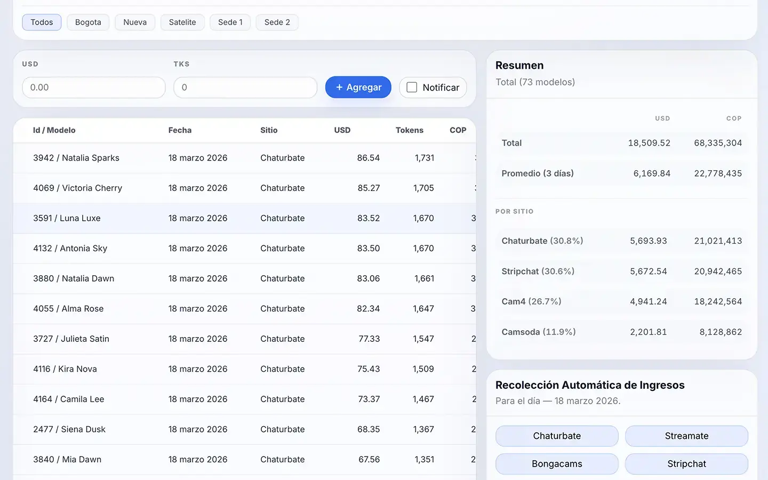Click the USD amount input field
The image size is (768, 480).
(93, 87)
